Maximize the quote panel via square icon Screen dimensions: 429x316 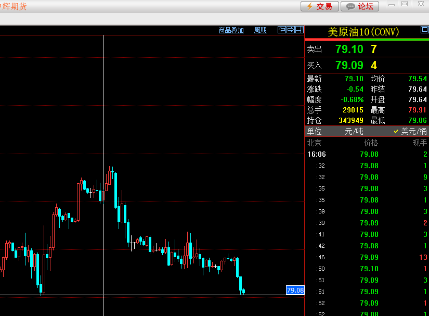pyautogui.click(x=425, y=30)
